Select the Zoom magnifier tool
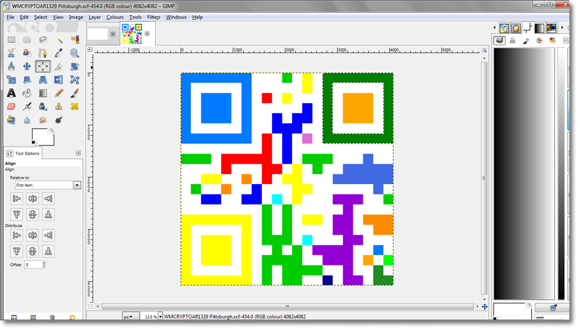 tap(74, 53)
